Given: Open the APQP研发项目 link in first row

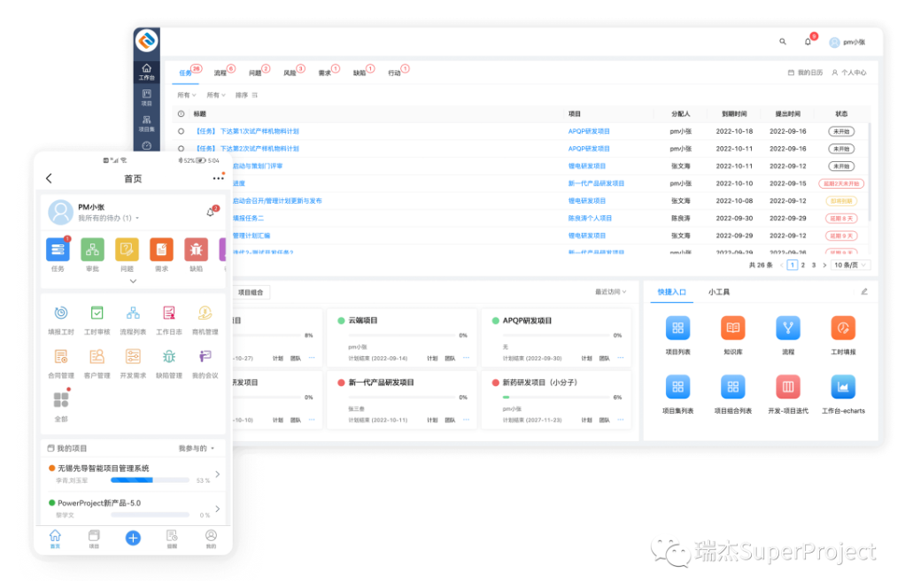Looking at the screenshot, I should tap(589, 131).
